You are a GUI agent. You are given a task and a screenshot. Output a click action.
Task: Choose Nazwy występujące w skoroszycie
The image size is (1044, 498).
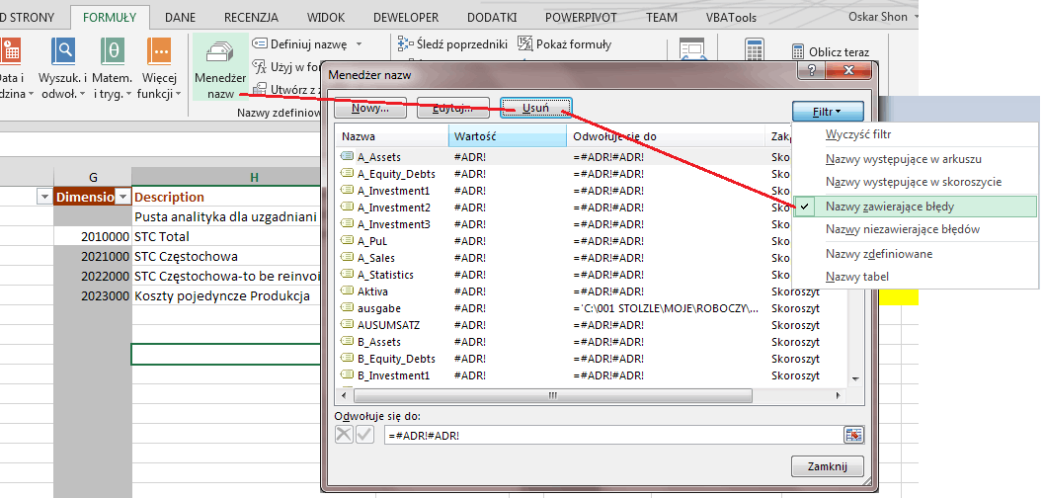point(915,182)
